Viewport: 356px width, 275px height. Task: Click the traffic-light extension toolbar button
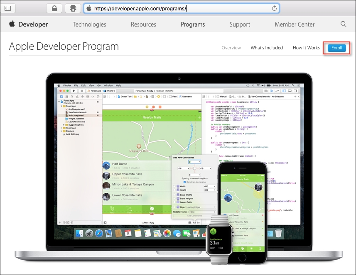[73, 8]
